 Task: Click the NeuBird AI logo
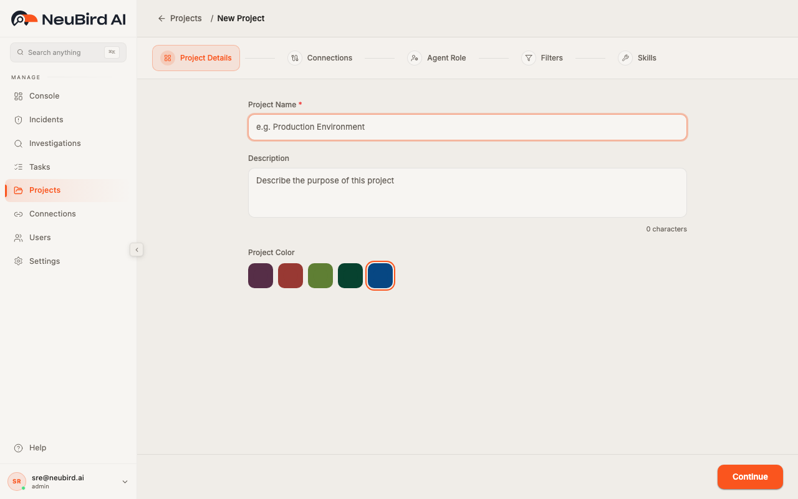click(x=67, y=18)
